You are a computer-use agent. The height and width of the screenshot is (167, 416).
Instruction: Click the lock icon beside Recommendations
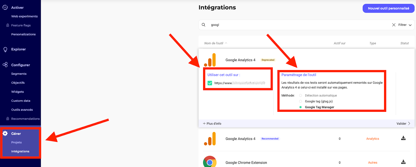(x=8, y=119)
